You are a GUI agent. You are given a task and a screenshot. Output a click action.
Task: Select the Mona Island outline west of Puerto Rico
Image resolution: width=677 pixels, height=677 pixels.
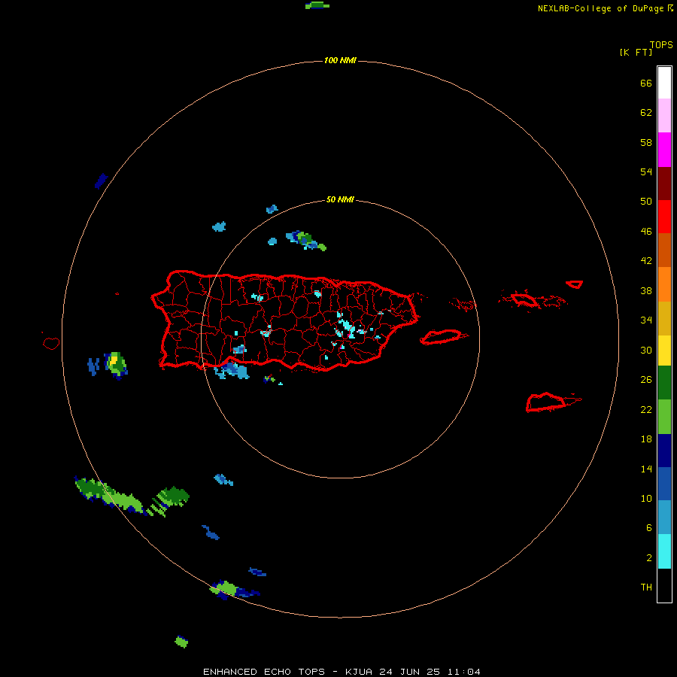[51, 343]
